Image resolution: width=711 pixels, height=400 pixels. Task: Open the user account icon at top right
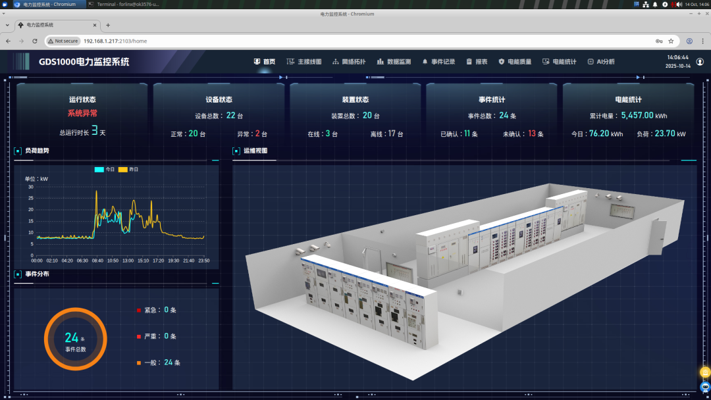click(699, 61)
